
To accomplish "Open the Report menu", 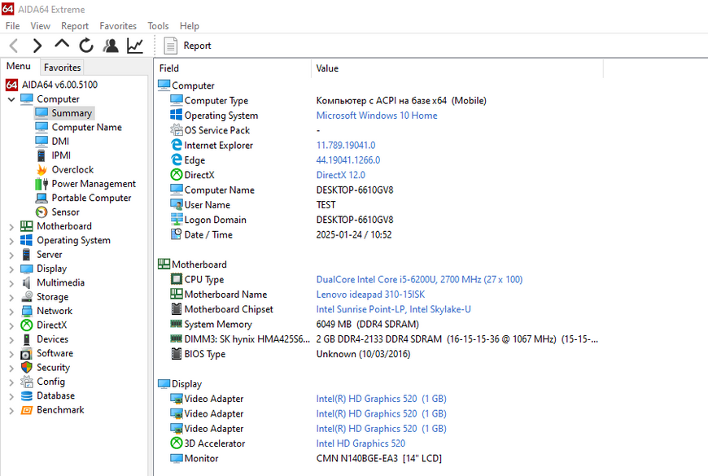I will click(75, 26).
